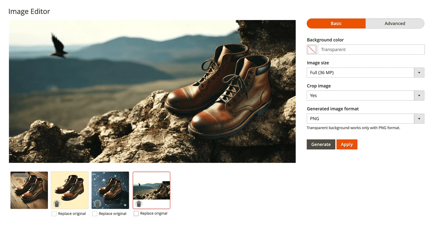Switch to the Advanced tab
The width and height of the screenshot is (432, 232).
[395, 23]
